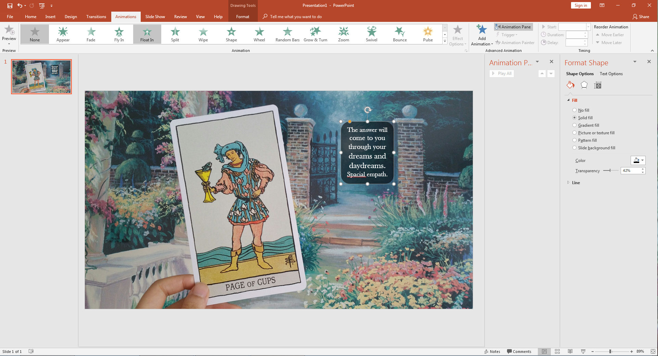Open the Effects pentagon icon tab
Screen dimensions: 658x356
(584, 85)
